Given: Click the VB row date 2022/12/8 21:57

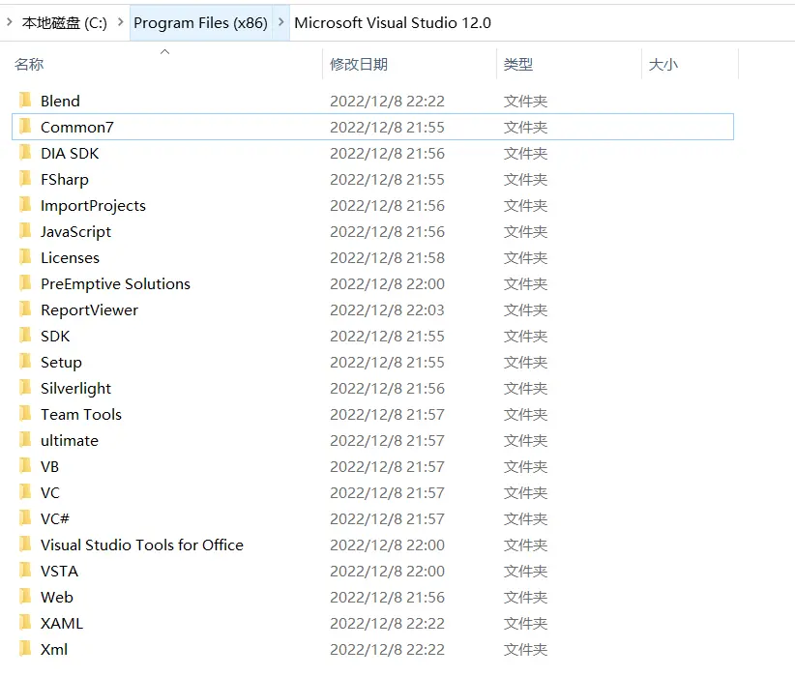Looking at the screenshot, I should (388, 466).
